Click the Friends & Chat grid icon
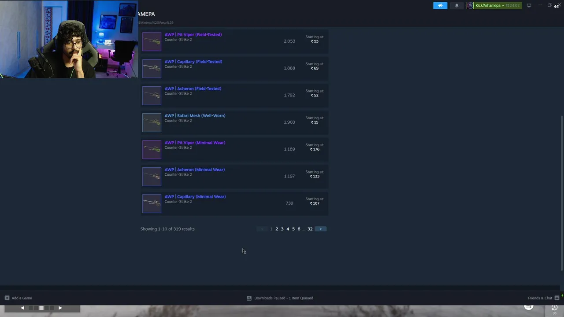 [x=557, y=298]
